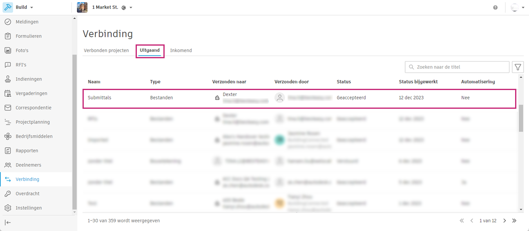
Task: Open RFI's section icon
Action: coord(8,65)
